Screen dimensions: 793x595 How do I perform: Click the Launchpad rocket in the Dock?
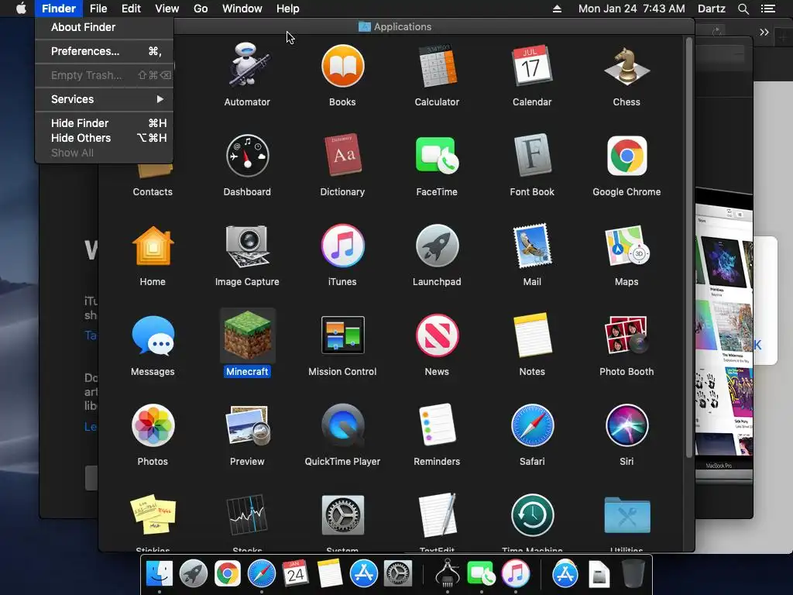(x=193, y=574)
